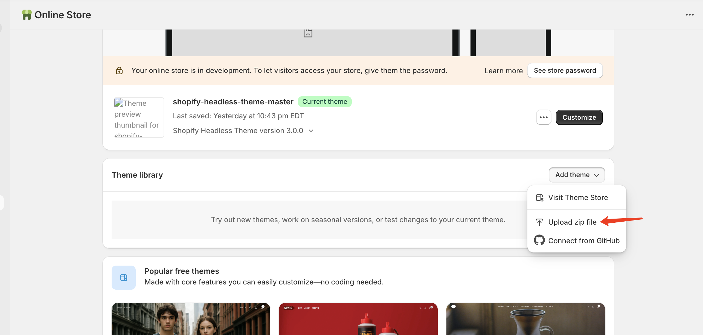Open the first free theme preview with models
703x335 pixels.
point(191,319)
